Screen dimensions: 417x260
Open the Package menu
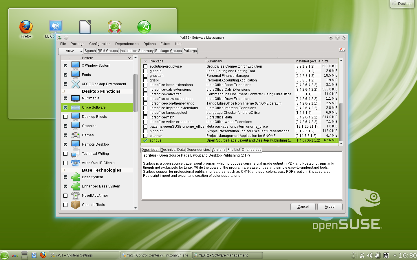(77, 44)
